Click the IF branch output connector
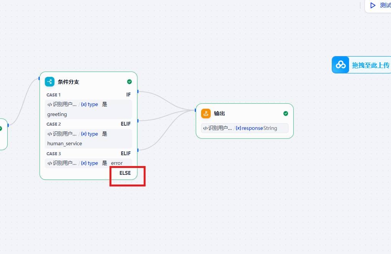Screen dimensions: 391x254 point(138,91)
